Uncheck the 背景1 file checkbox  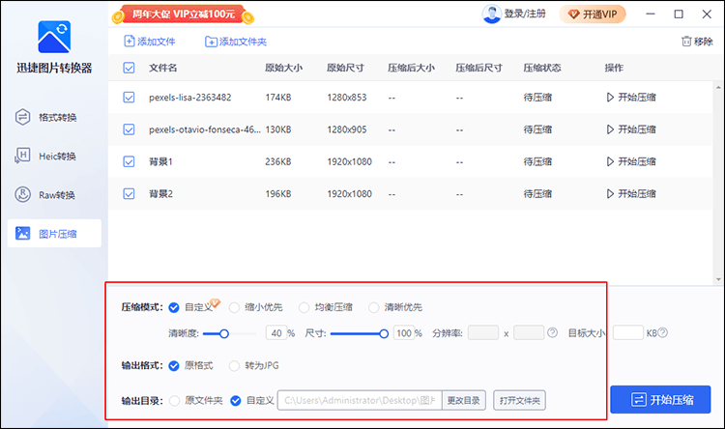click(x=129, y=161)
